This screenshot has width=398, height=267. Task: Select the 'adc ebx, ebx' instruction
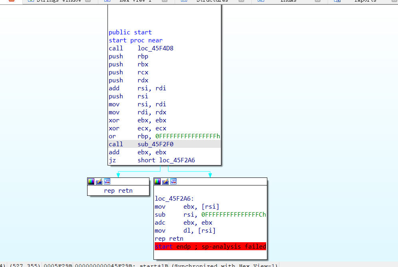[x=183, y=223]
